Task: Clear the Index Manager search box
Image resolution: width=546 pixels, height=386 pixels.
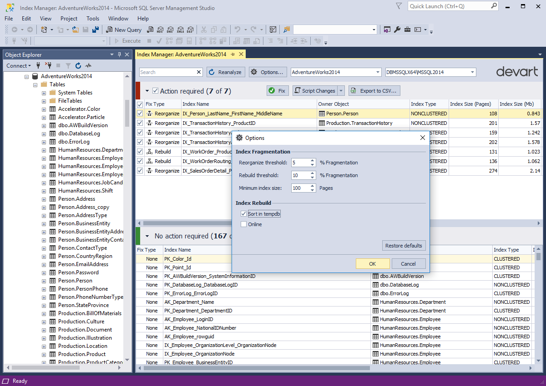Action: tap(199, 72)
